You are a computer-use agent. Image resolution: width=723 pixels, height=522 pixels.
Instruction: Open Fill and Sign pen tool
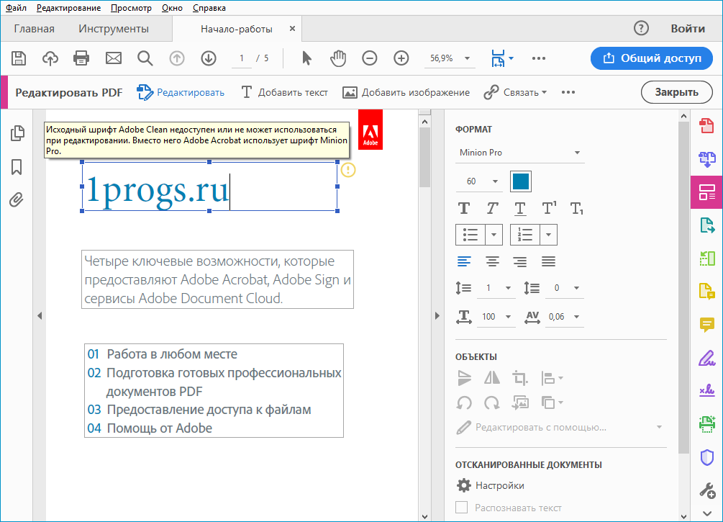[707, 358]
